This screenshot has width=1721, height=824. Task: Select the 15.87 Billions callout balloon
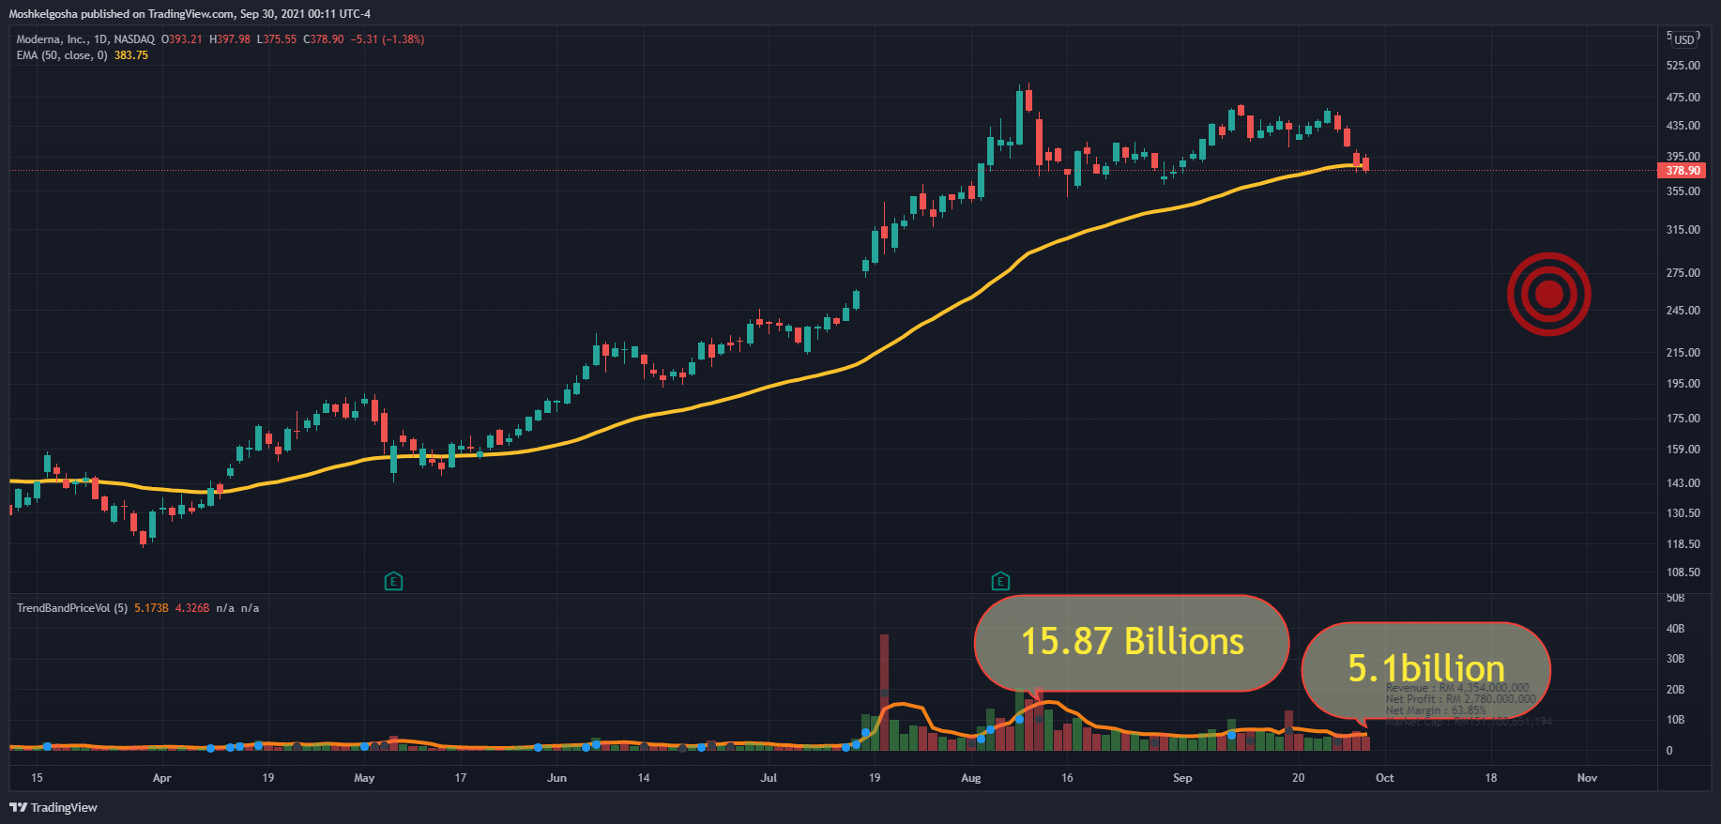pyautogui.click(x=1132, y=642)
